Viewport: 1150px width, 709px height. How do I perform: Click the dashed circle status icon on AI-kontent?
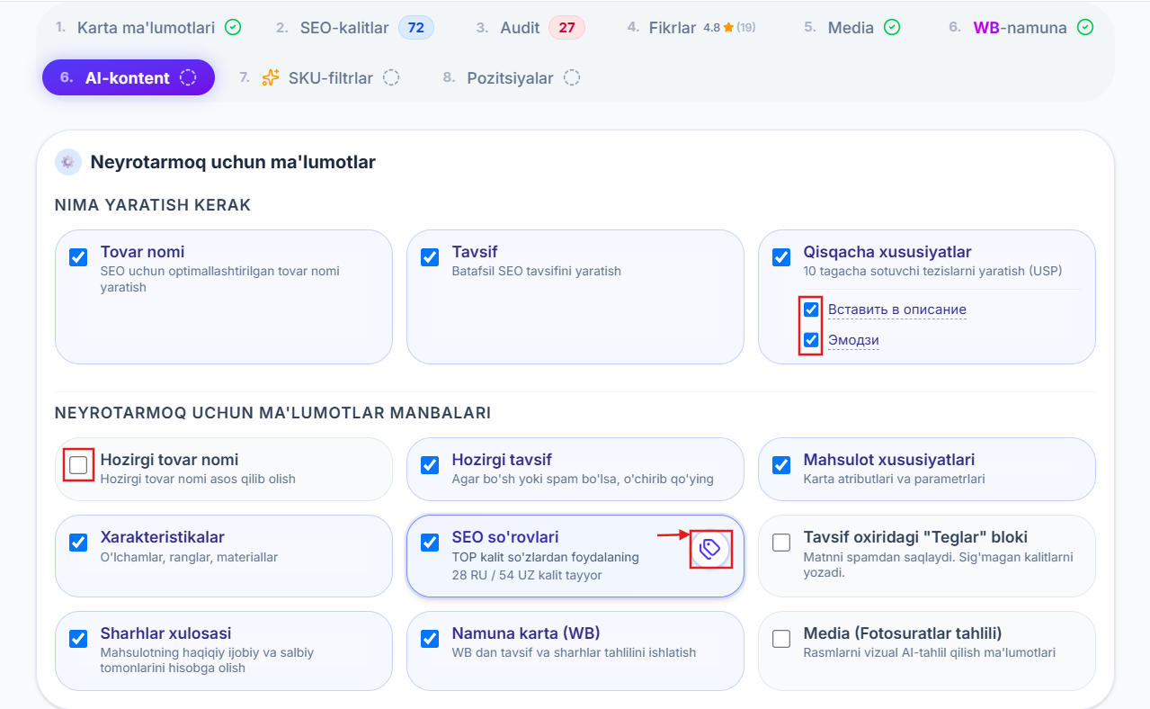[x=188, y=78]
